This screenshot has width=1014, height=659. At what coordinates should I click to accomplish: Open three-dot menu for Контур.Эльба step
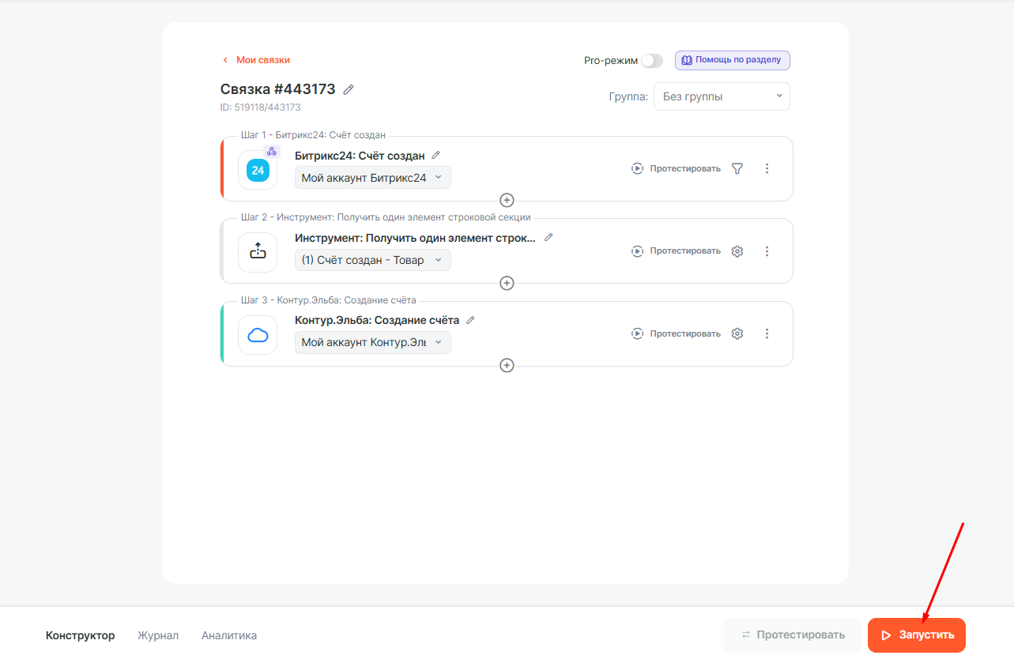click(767, 333)
